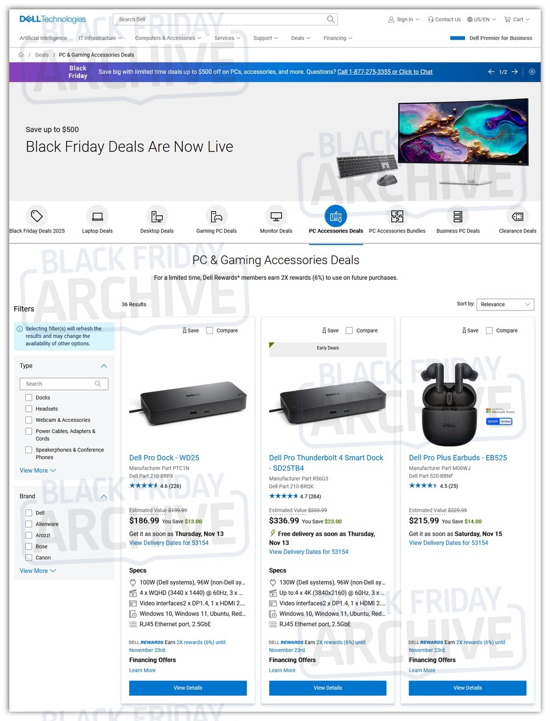Select the Clearance Deals icon
The width and height of the screenshot is (550, 721).
(x=517, y=216)
